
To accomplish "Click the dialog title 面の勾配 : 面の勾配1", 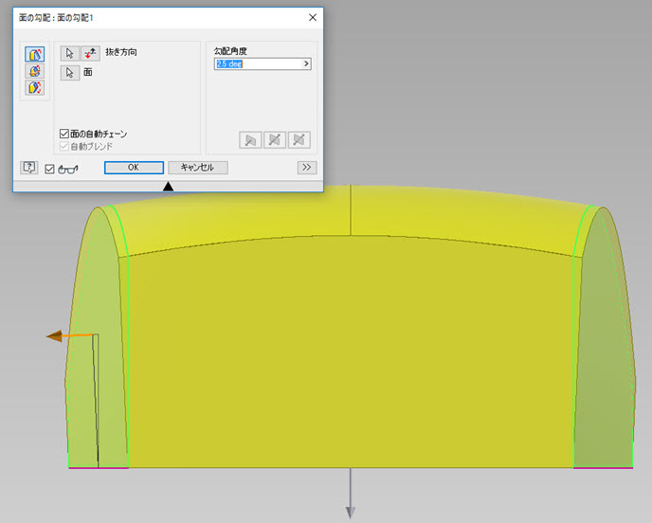I will click(56, 18).
